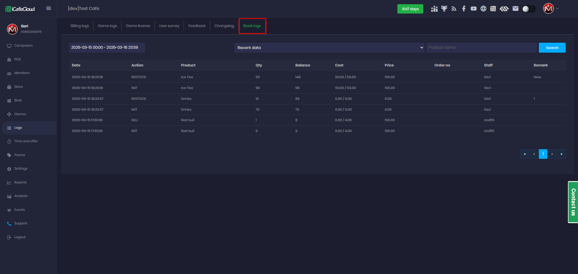Switch to the Billing logs tab
Image resolution: width=578 pixels, height=274 pixels.
80,26
